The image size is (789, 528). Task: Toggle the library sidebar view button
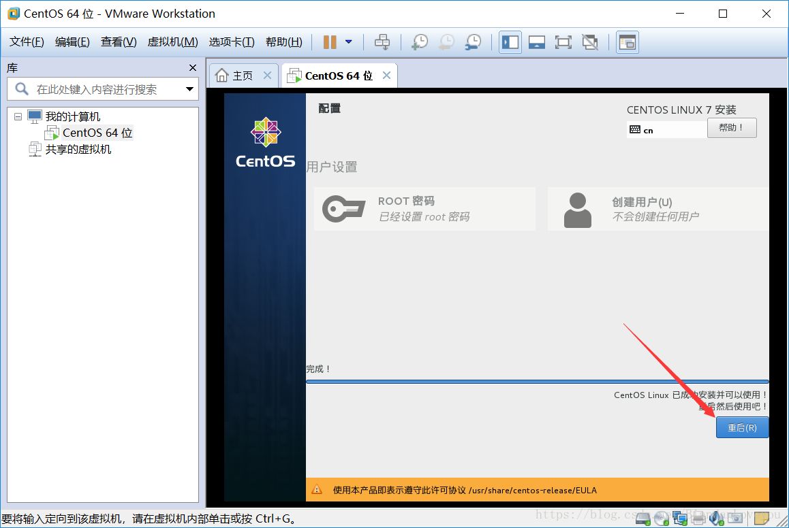coord(510,42)
